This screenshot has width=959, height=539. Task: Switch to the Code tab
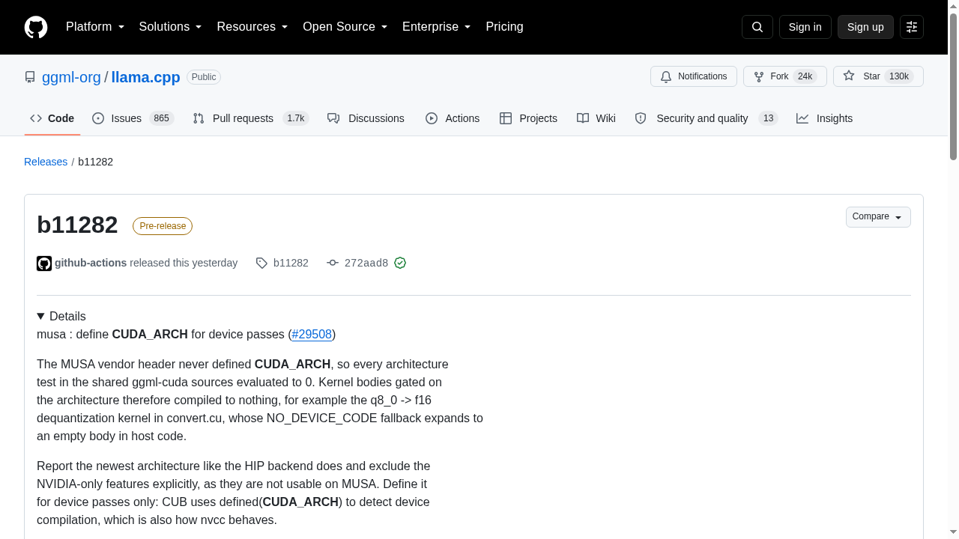pyautogui.click(x=52, y=118)
